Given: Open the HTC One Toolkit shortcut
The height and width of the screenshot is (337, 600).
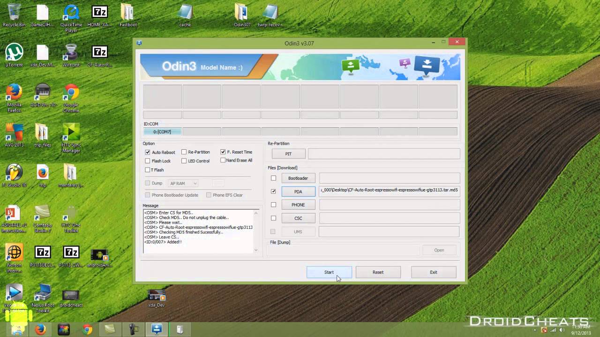Looking at the screenshot, I should (x=71, y=219).
